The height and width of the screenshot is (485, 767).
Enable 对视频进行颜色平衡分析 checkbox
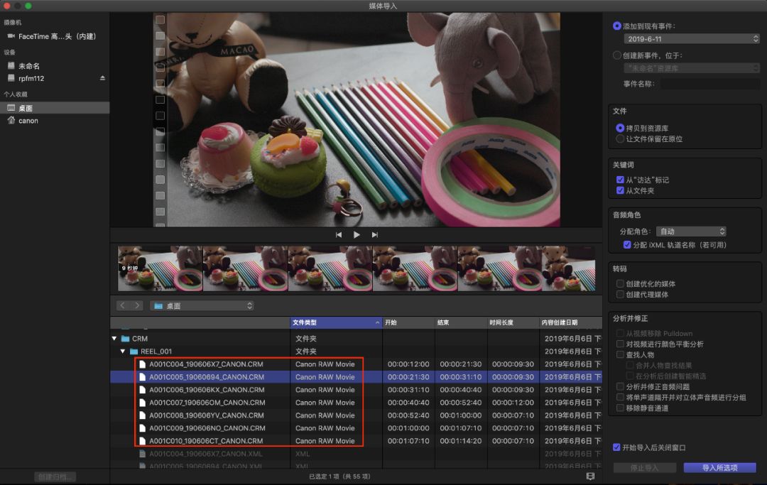pyautogui.click(x=620, y=344)
